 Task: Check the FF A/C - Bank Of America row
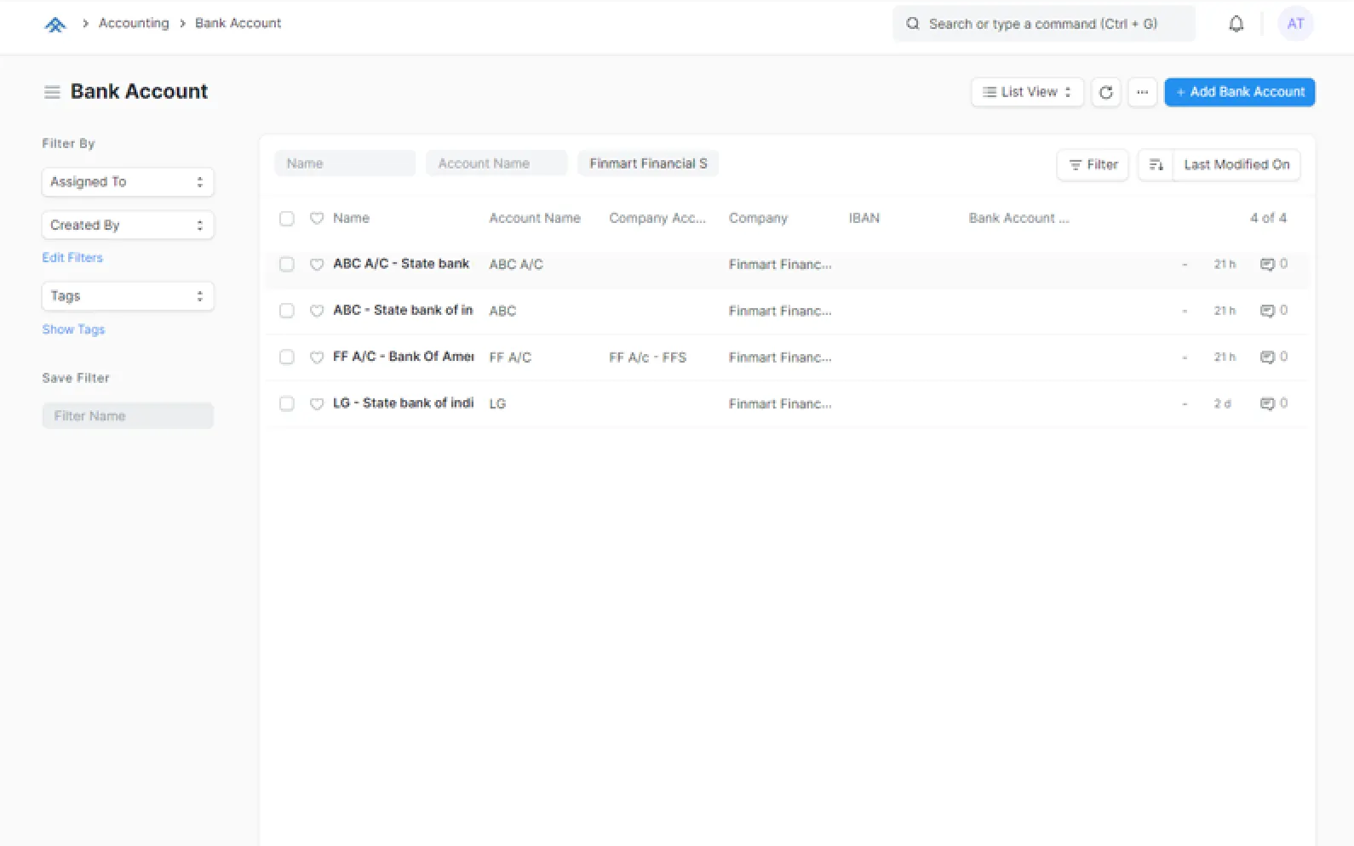tap(287, 357)
